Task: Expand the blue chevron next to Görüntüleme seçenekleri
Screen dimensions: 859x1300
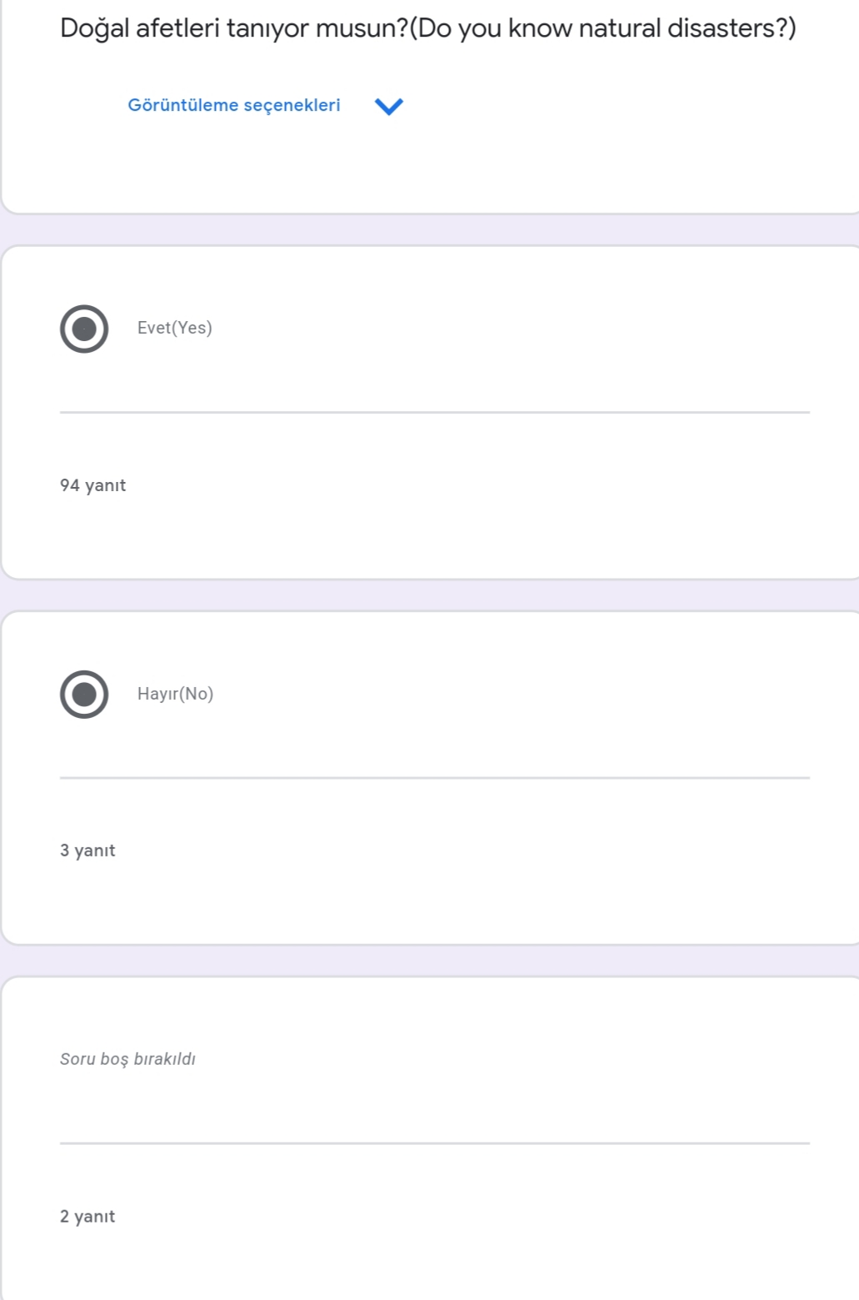Action: click(x=389, y=106)
